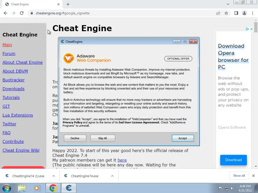The image size is (258, 193).
Task: Open Windows Media Player taskbar icon
Action: pyautogui.click(x=37, y=188)
